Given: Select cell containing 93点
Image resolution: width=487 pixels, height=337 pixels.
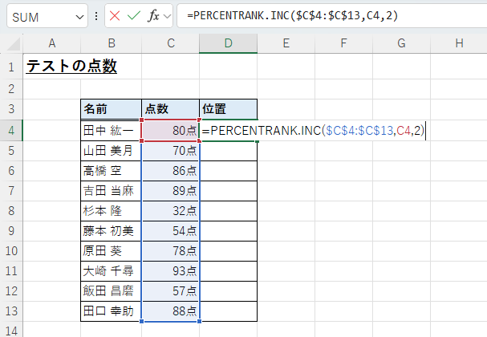Looking at the screenshot, I should [170, 271].
